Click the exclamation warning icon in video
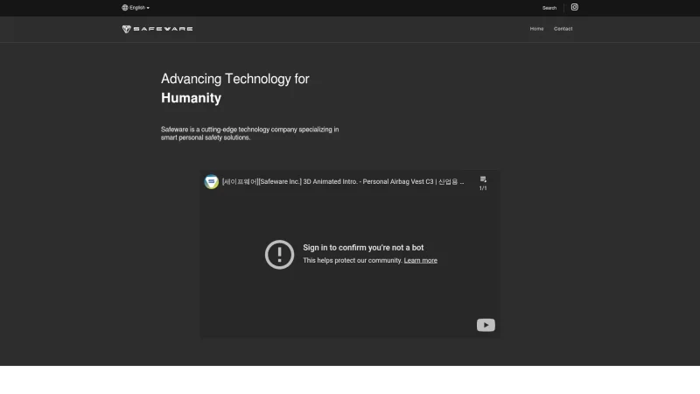This screenshot has width=700, height=394. tap(279, 255)
